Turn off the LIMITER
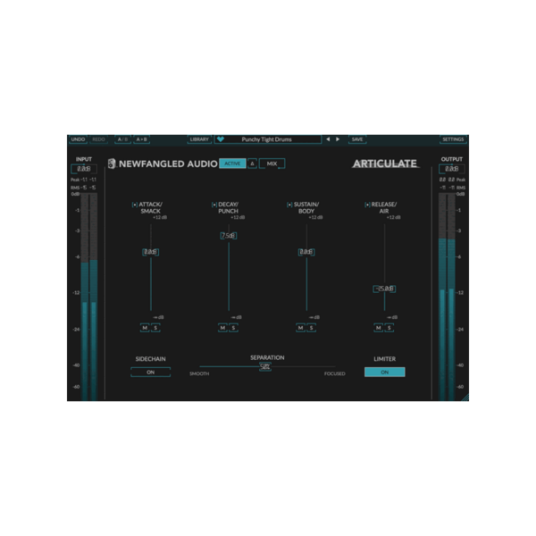 [384, 373]
